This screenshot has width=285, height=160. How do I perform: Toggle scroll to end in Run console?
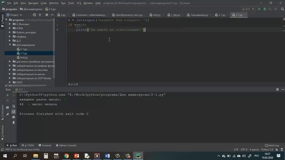click(x=13, y=112)
